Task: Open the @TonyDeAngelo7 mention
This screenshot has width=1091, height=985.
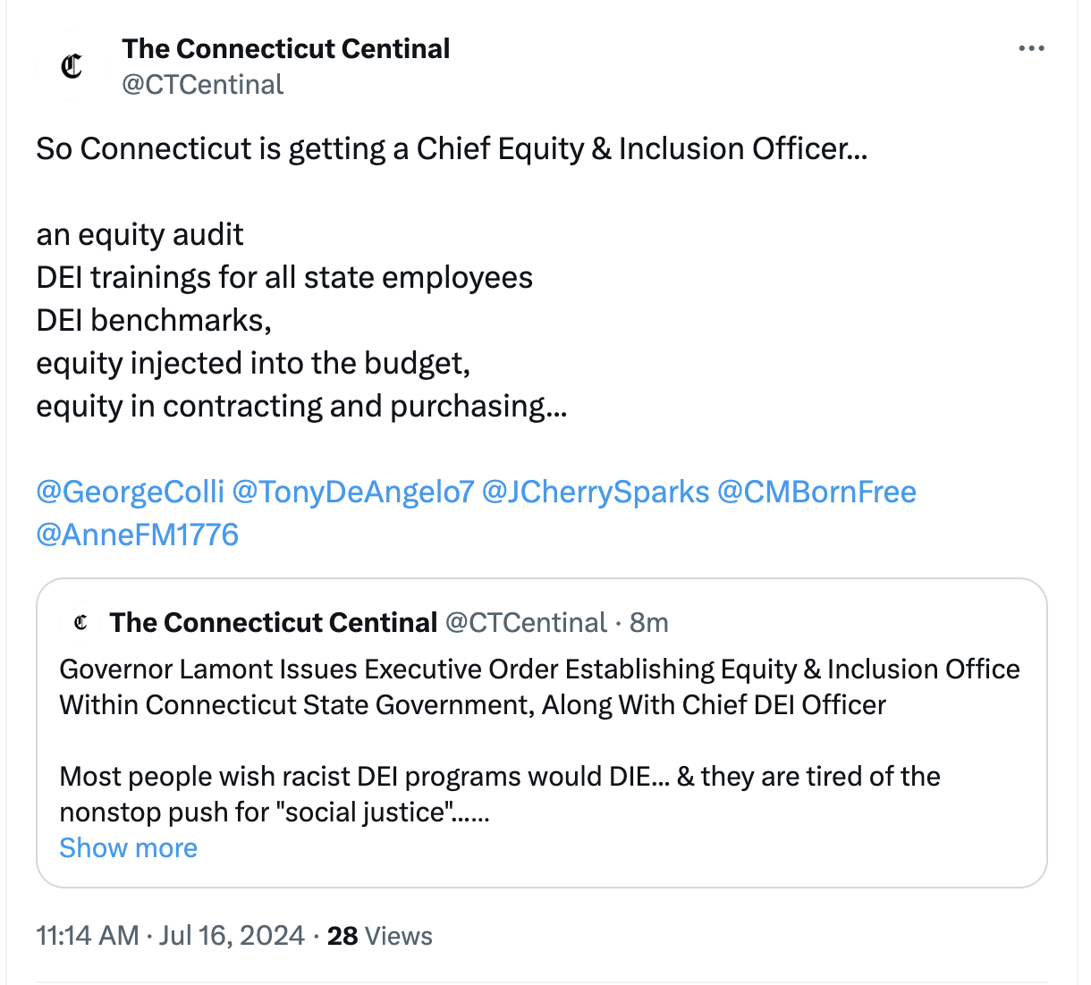Action: tap(352, 492)
